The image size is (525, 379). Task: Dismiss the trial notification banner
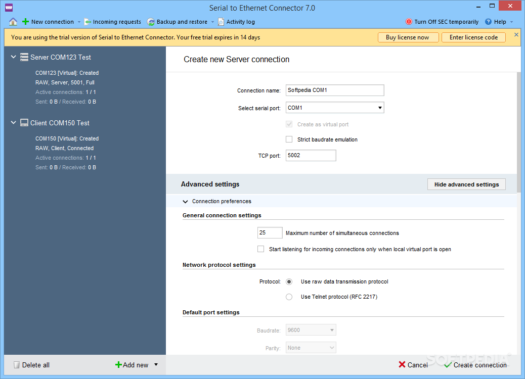tap(516, 35)
